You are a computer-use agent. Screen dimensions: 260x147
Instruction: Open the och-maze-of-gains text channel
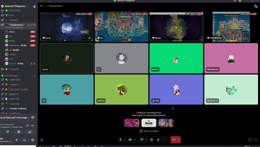coord(18,89)
